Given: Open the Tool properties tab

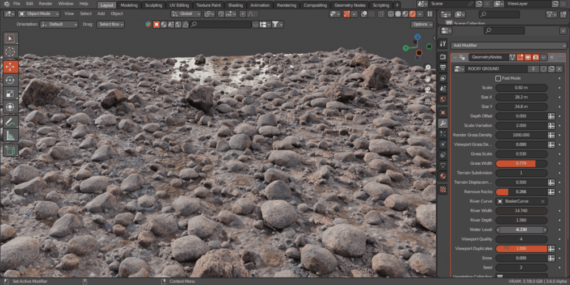Looking at the screenshot, I should click(x=443, y=44).
